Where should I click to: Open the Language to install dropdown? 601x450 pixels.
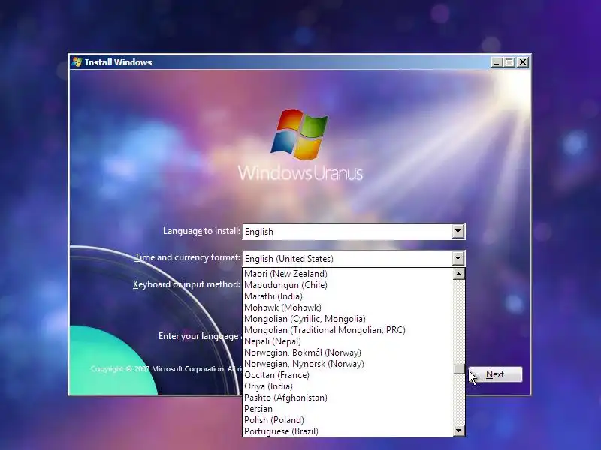tap(458, 231)
